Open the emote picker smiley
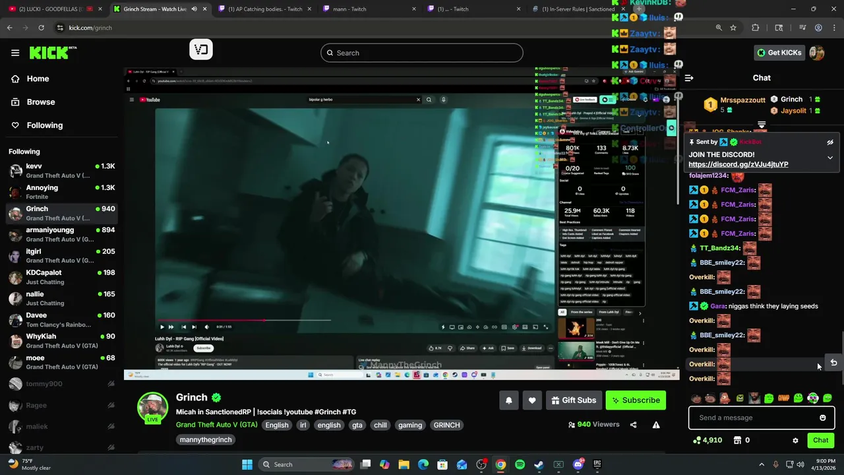 pyautogui.click(x=822, y=418)
